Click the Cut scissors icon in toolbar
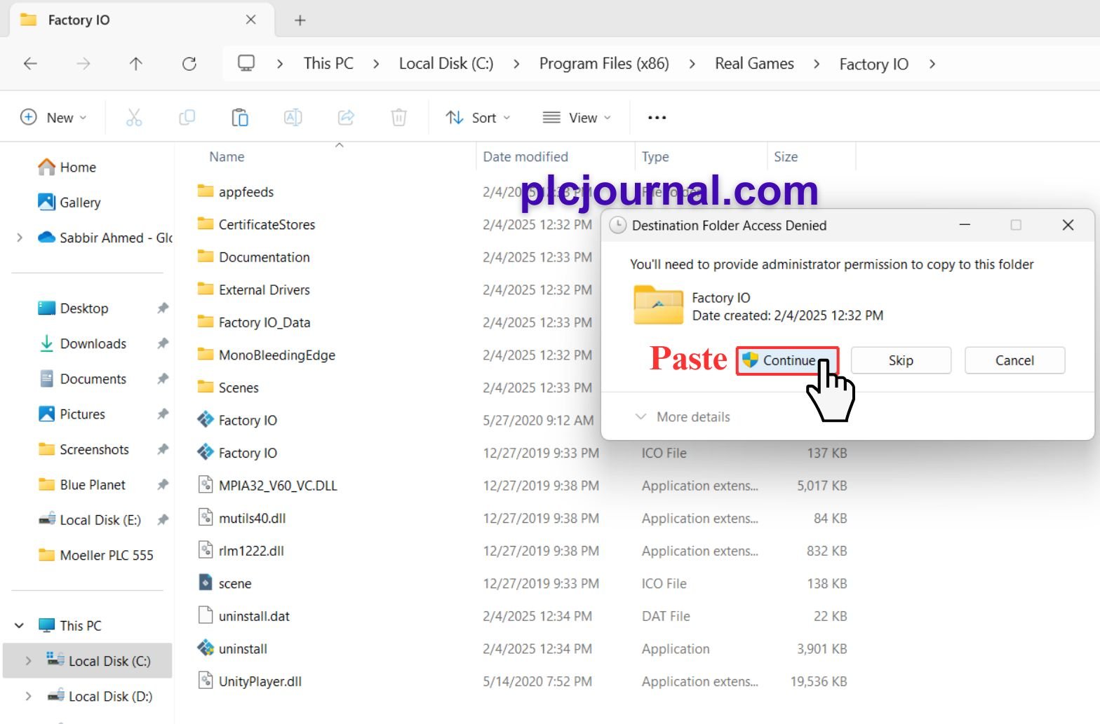Image resolution: width=1100 pixels, height=724 pixels. [134, 118]
